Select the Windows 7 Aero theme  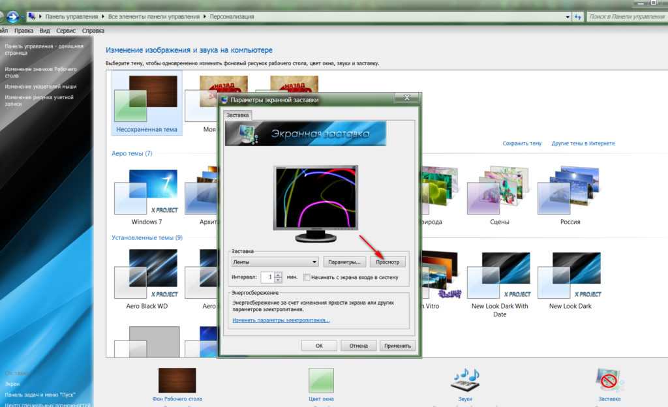pyautogui.click(x=146, y=194)
